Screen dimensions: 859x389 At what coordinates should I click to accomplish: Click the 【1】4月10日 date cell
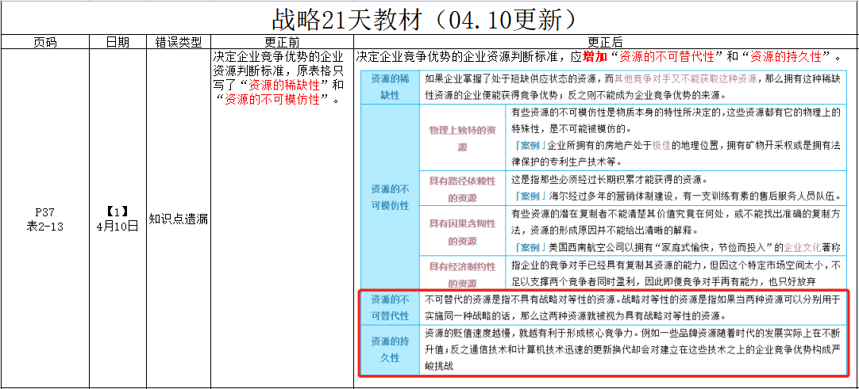pyautogui.click(x=117, y=219)
